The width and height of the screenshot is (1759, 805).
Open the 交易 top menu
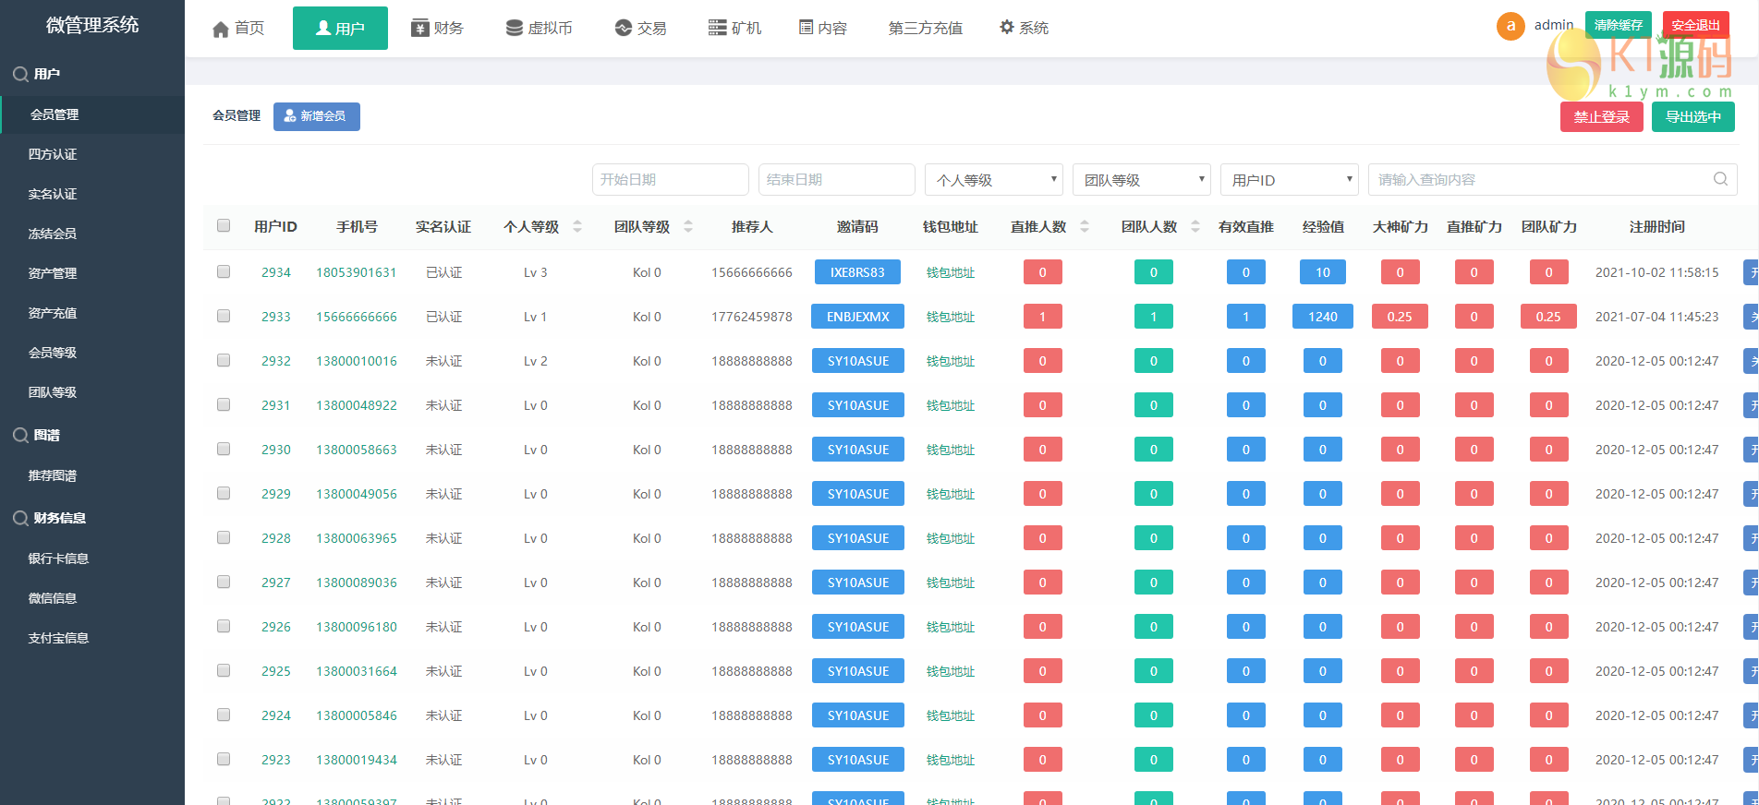tap(641, 28)
